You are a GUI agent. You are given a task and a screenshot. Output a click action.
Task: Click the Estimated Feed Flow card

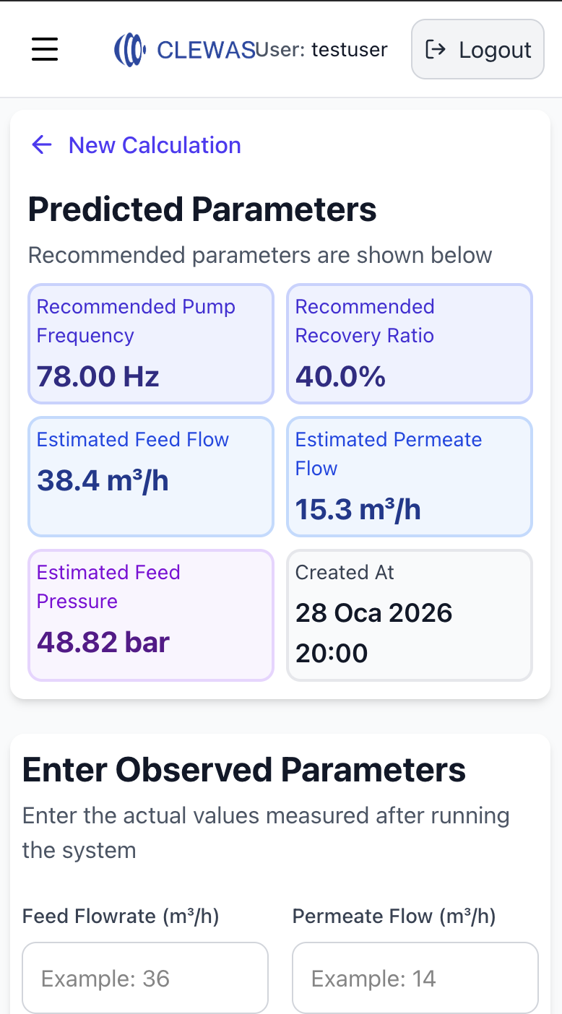tap(150, 477)
